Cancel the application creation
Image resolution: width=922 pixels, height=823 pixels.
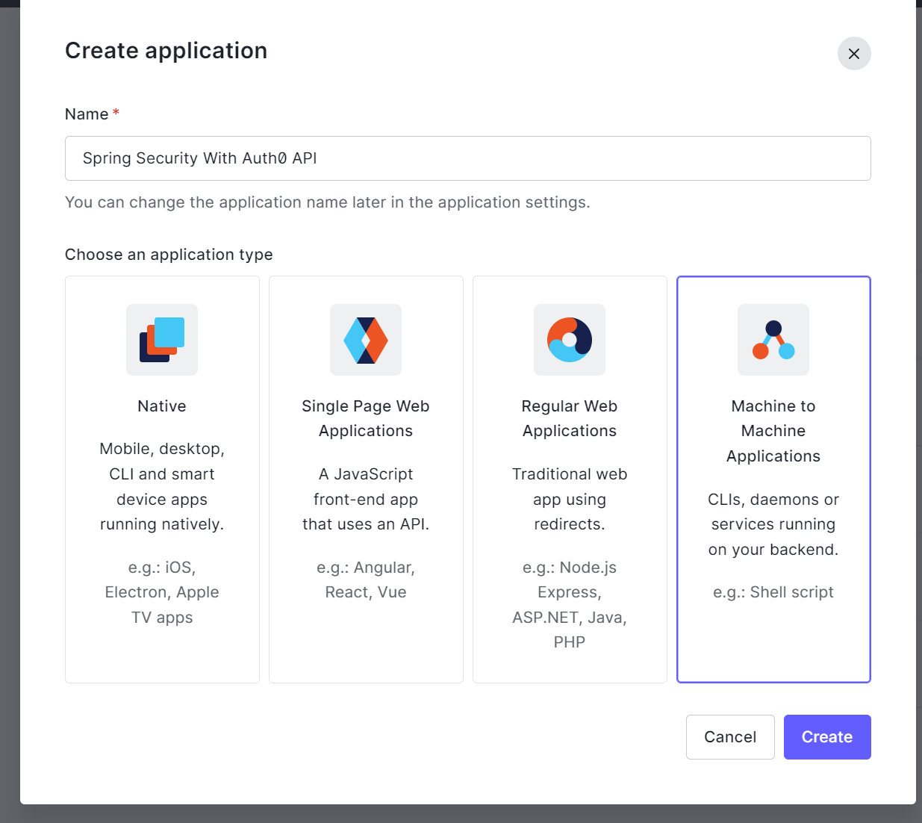(730, 737)
